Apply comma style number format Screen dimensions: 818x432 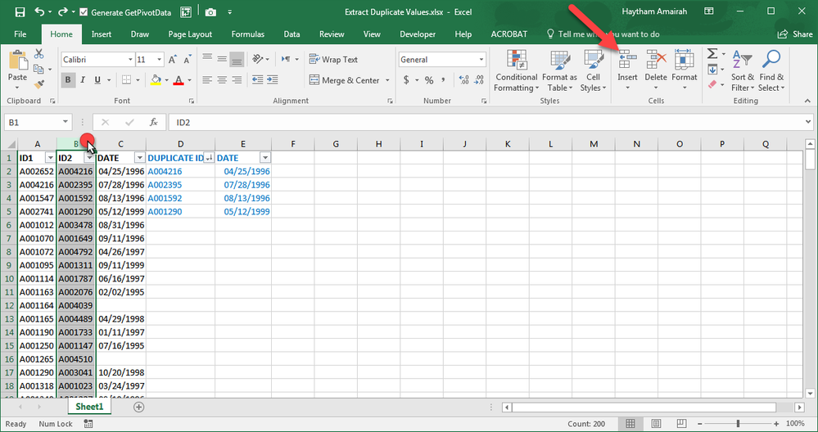pyautogui.click(x=443, y=80)
